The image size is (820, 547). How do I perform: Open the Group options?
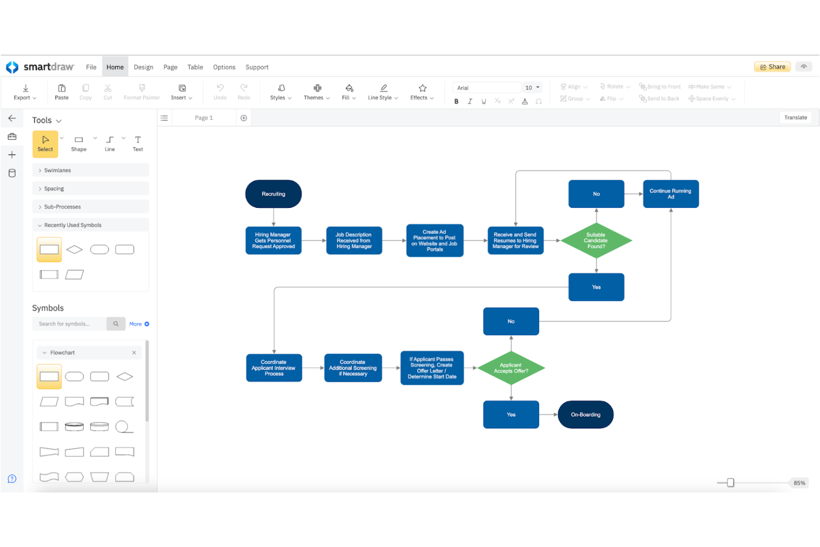tap(575, 99)
